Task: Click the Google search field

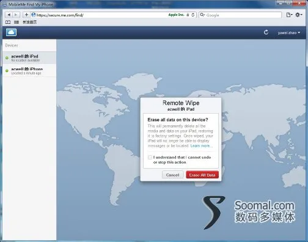Action: pos(240,15)
